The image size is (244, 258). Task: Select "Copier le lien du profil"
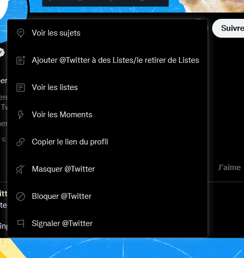(108, 142)
